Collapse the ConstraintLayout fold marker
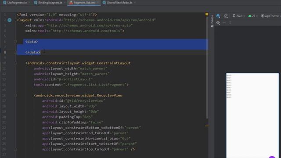The height and width of the screenshot is (158, 281). (x=16, y=63)
